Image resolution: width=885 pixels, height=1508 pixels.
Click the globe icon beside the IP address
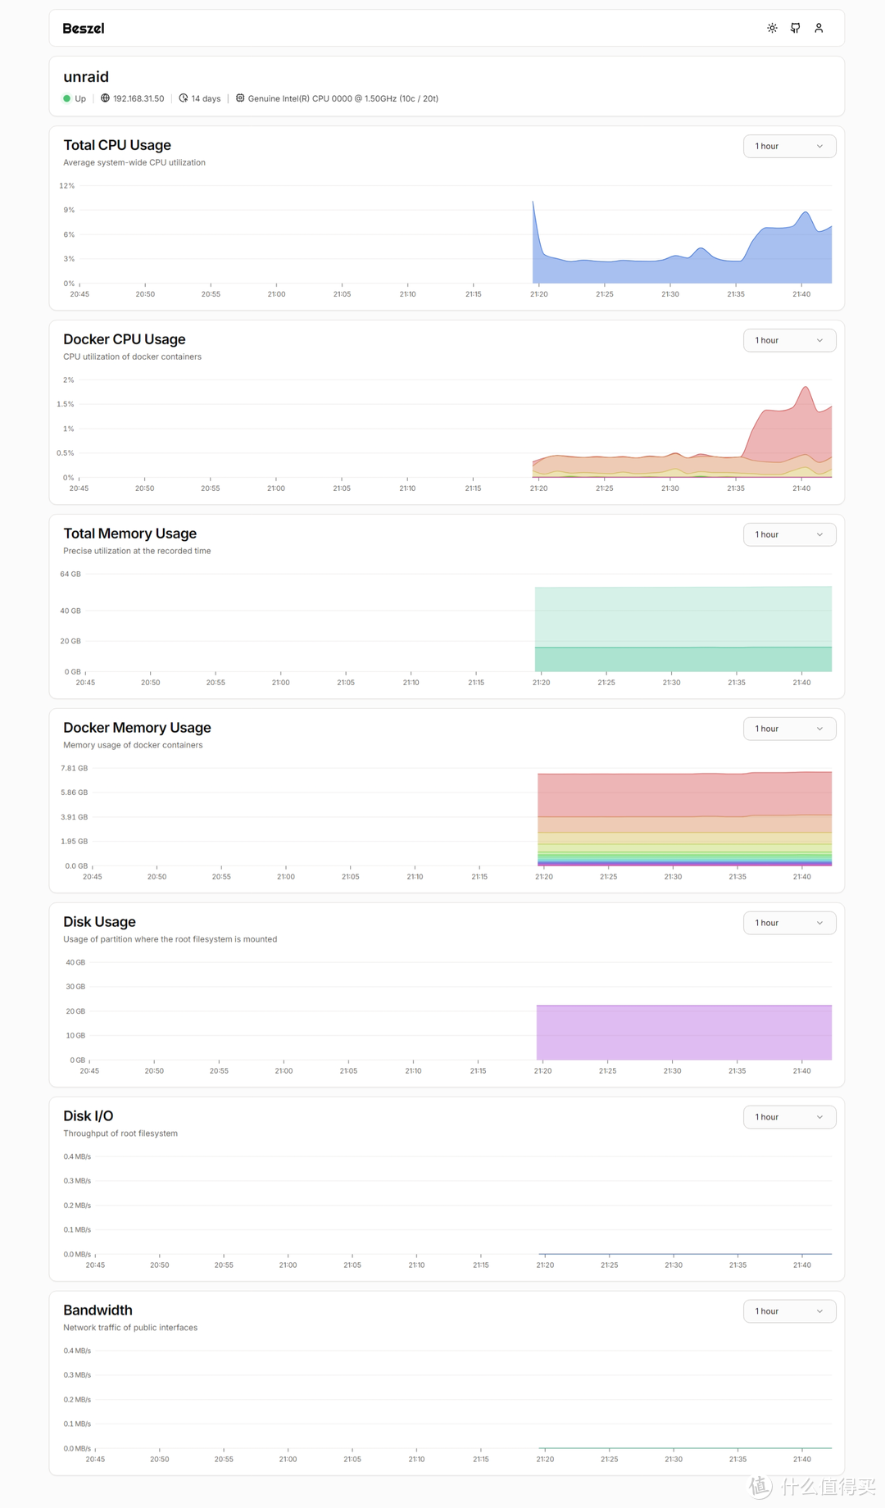(x=105, y=98)
